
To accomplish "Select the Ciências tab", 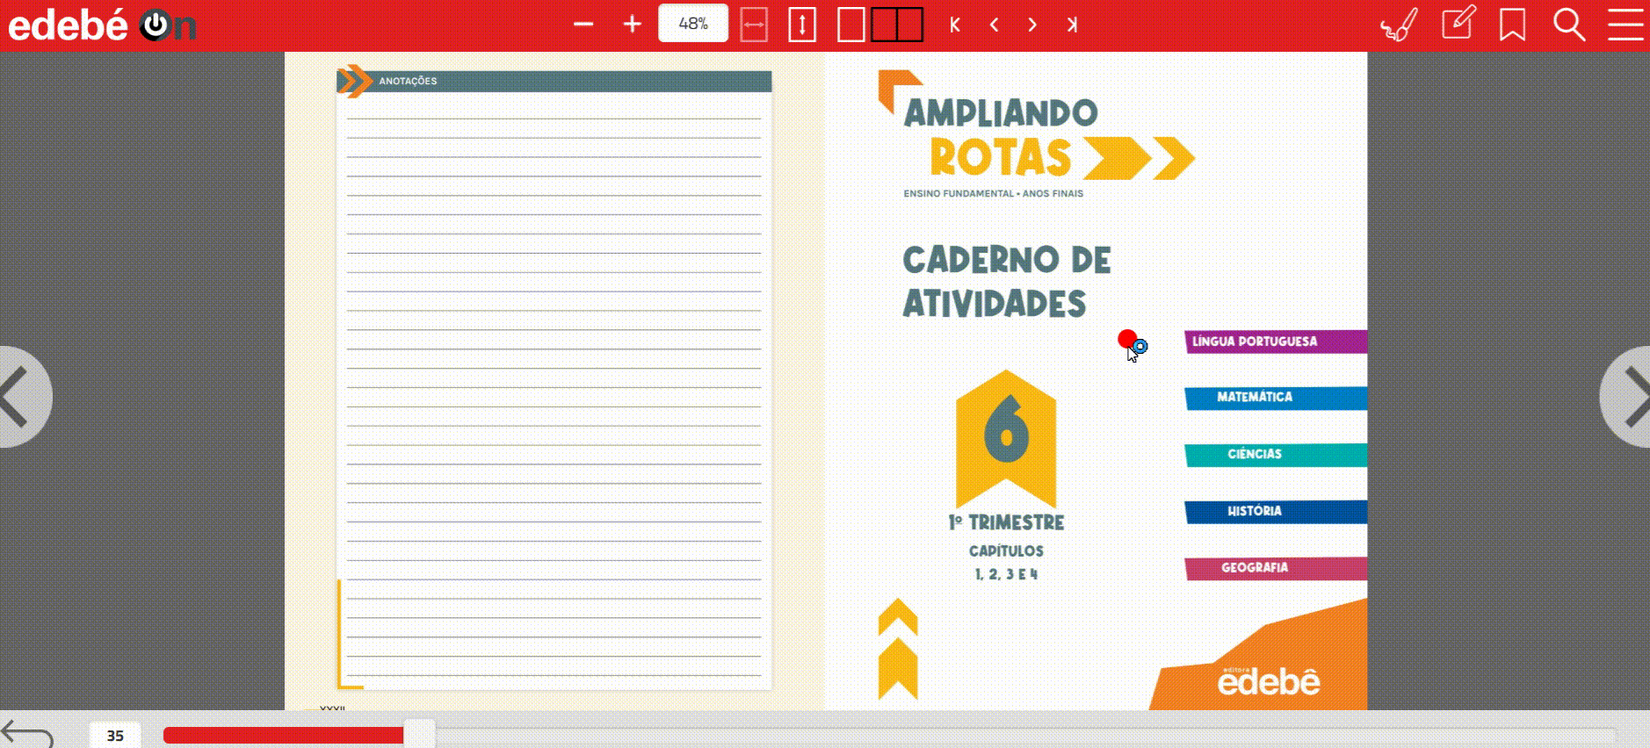I will tap(1276, 455).
